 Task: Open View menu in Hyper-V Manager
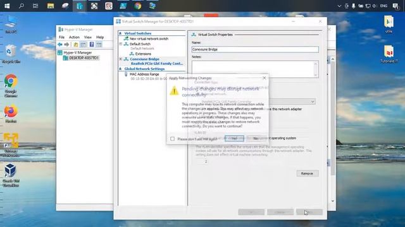pos(88,37)
